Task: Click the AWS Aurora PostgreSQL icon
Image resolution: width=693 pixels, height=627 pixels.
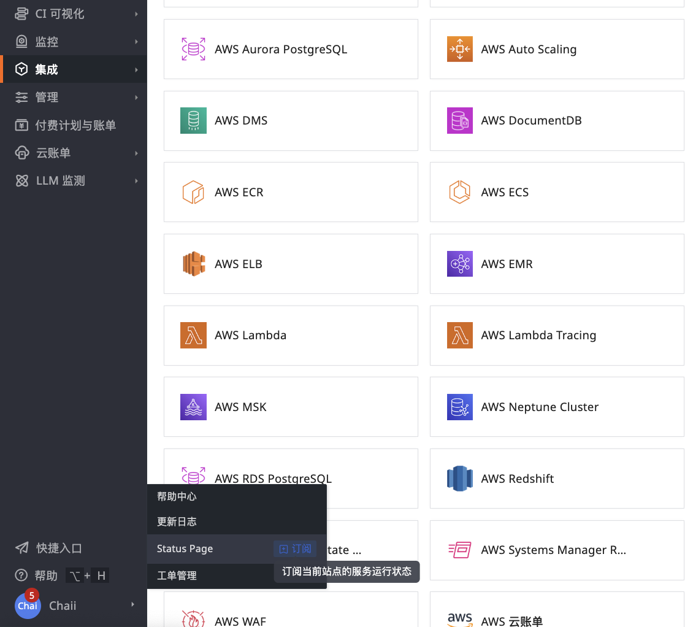Action: click(x=193, y=49)
